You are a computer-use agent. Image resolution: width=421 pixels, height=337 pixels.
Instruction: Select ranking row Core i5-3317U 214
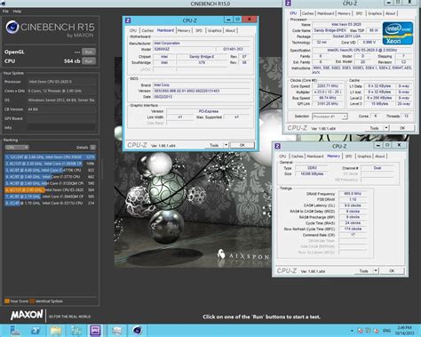click(x=50, y=203)
